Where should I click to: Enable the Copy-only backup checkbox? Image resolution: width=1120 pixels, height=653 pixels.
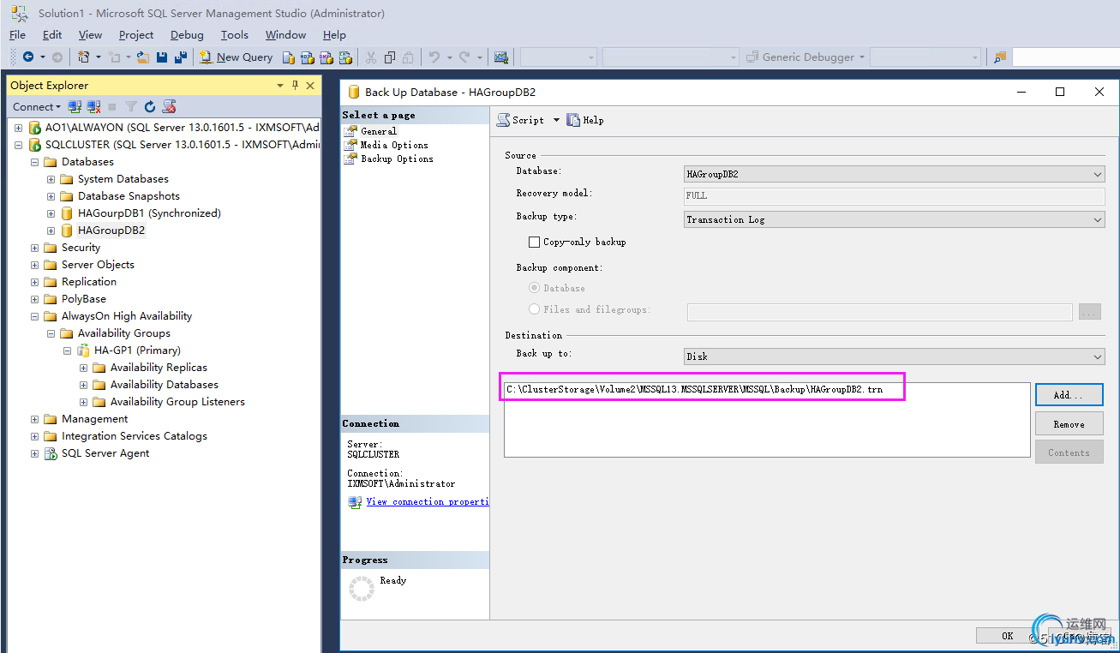(x=535, y=243)
